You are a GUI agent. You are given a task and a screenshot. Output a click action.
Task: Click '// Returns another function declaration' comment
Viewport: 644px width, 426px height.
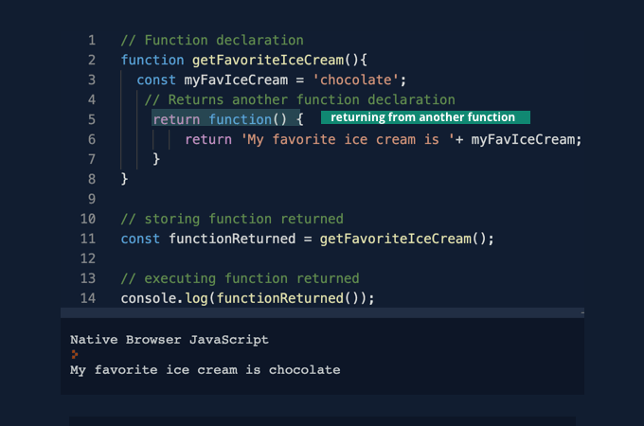click(299, 99)
